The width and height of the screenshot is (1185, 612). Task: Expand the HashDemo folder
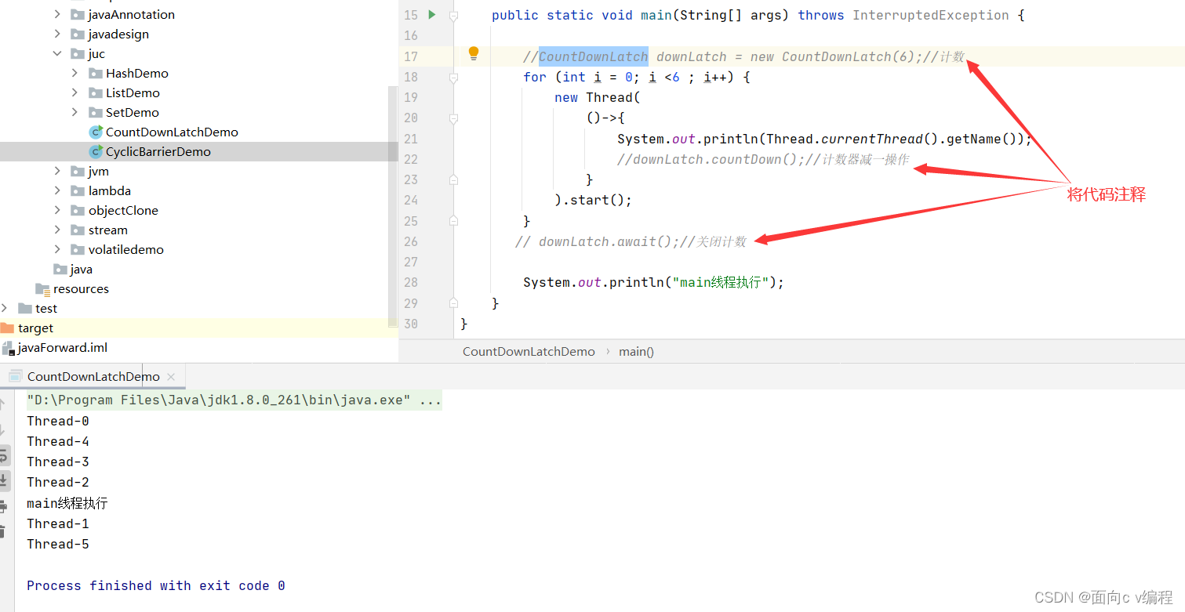[75, 73]
